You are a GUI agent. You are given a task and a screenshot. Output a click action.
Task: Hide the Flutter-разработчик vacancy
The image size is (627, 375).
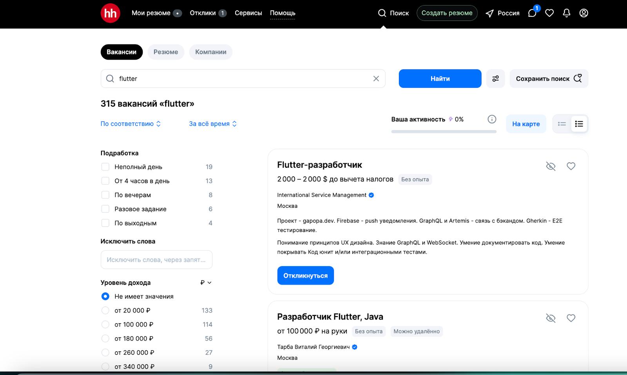pos(551,166)
